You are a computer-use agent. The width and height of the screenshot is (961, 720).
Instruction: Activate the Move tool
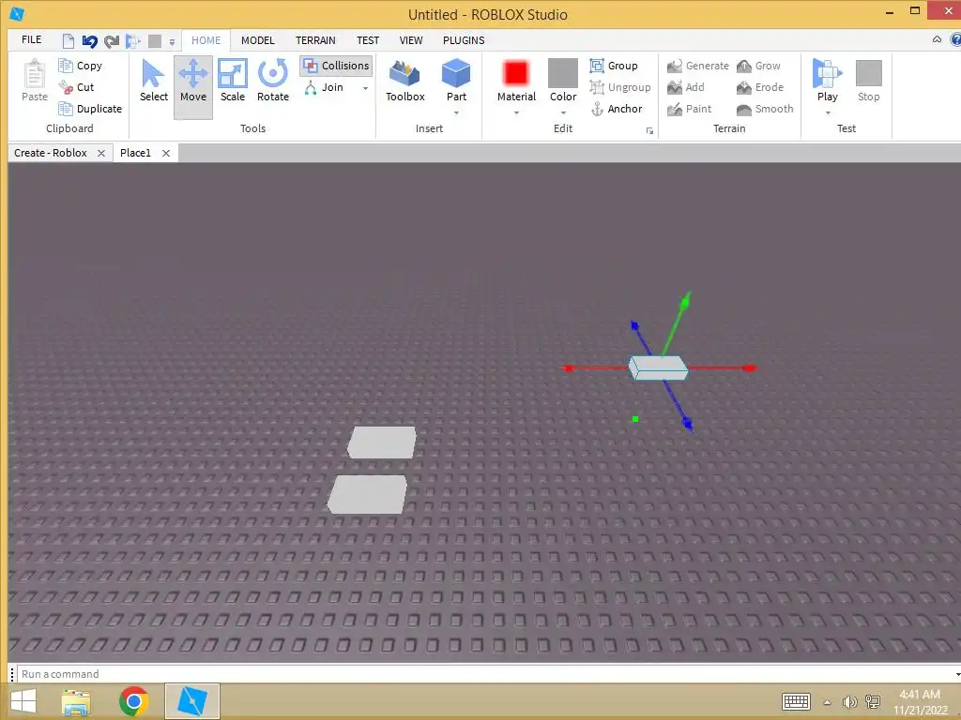(x=193, y=87)
